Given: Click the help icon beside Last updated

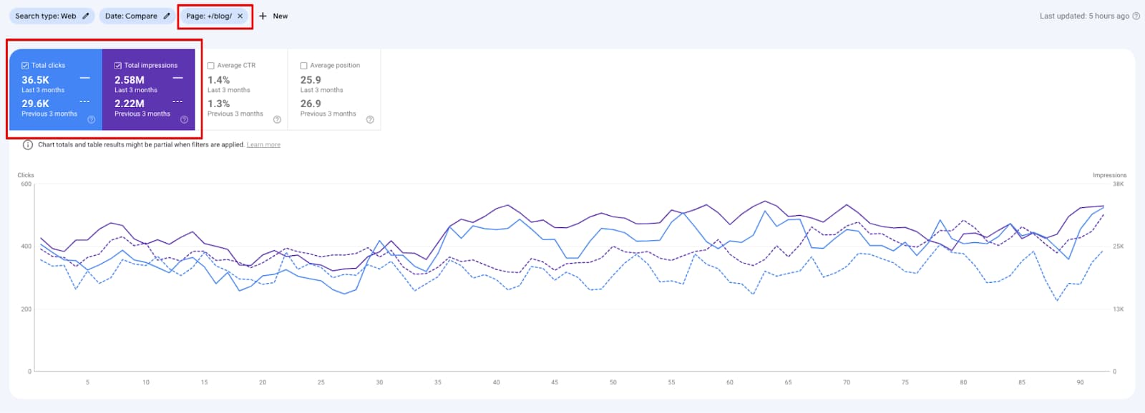Looking at the screenshot, I should [1136, 14].
